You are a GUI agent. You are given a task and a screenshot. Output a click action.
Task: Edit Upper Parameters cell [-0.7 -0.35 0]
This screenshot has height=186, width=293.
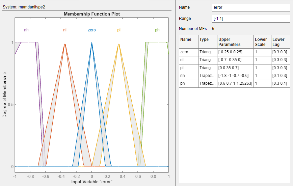point(235,60)
